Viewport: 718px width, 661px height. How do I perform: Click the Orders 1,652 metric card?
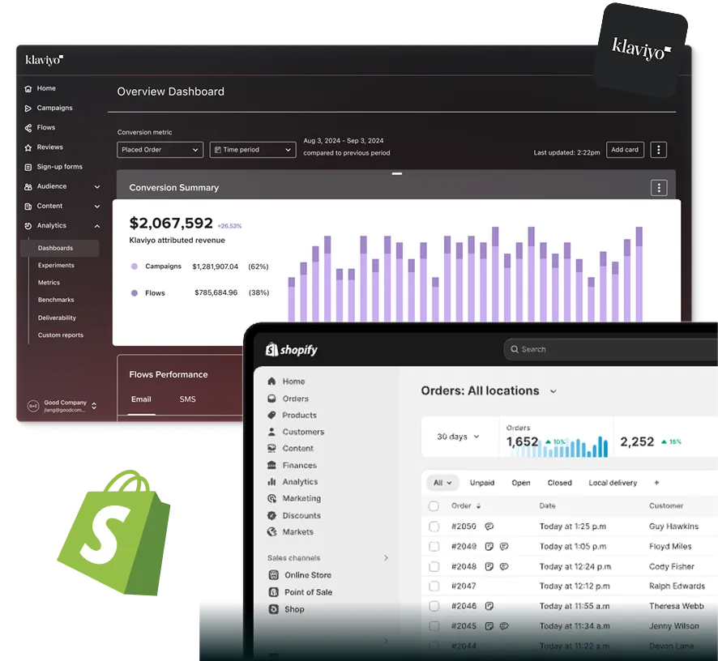click(557, 437)
